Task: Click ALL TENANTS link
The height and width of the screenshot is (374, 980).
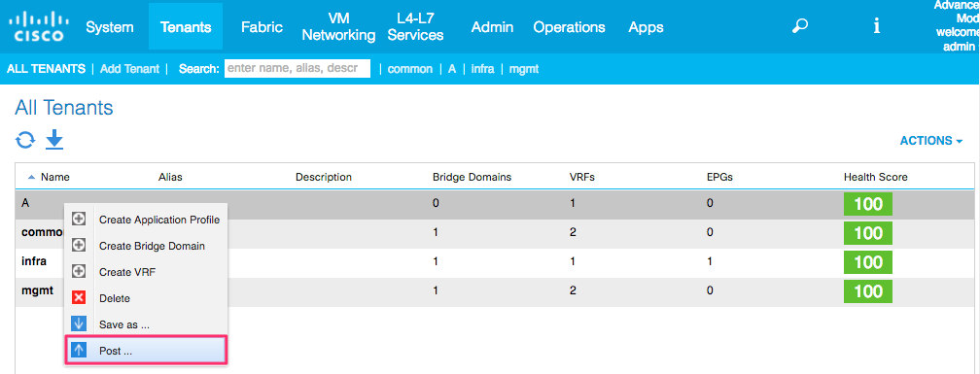Action: click(x=47, y=69)
